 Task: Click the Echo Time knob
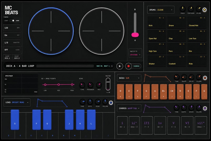point(82,85)
